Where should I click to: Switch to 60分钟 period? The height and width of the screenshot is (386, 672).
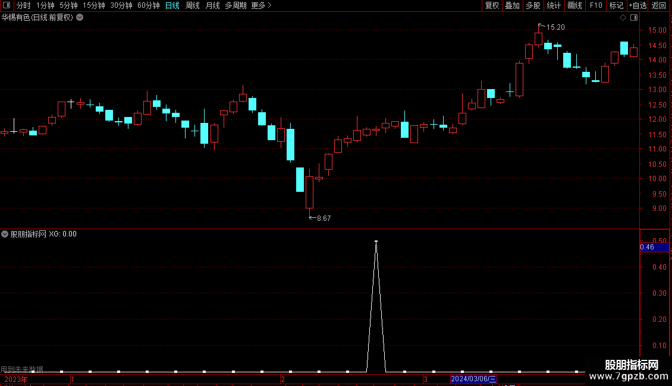(148, 5)
